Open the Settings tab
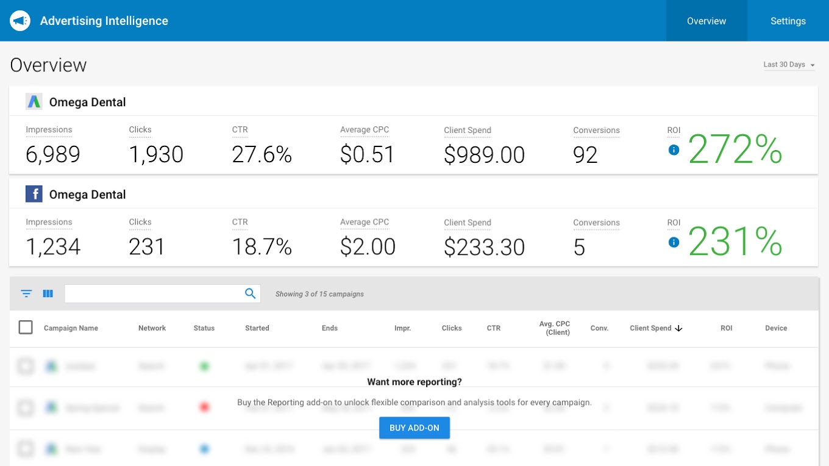Image resolution: width=829 pixels, height=466 pixels. tap(788, 21)
